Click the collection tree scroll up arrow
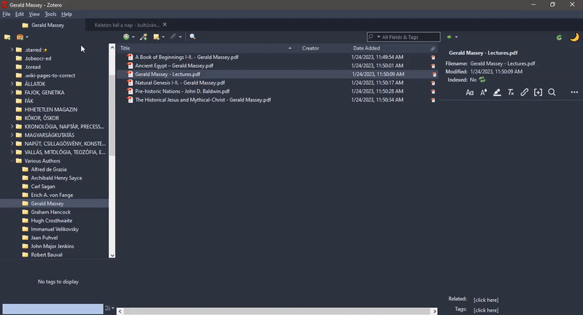 tap(112, 47)
